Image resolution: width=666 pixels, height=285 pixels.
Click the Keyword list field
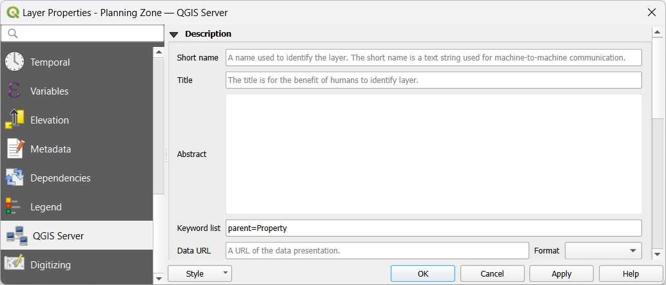[x=433, y=228]
